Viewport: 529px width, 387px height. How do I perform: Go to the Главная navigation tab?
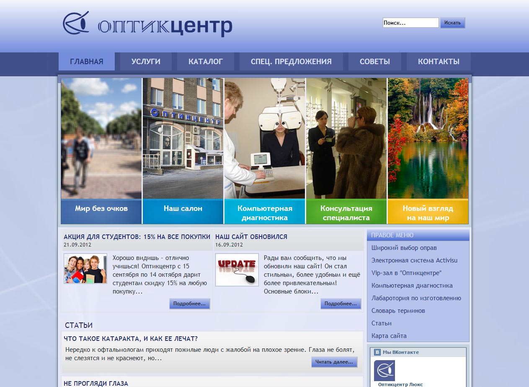[x=87, y=62]
